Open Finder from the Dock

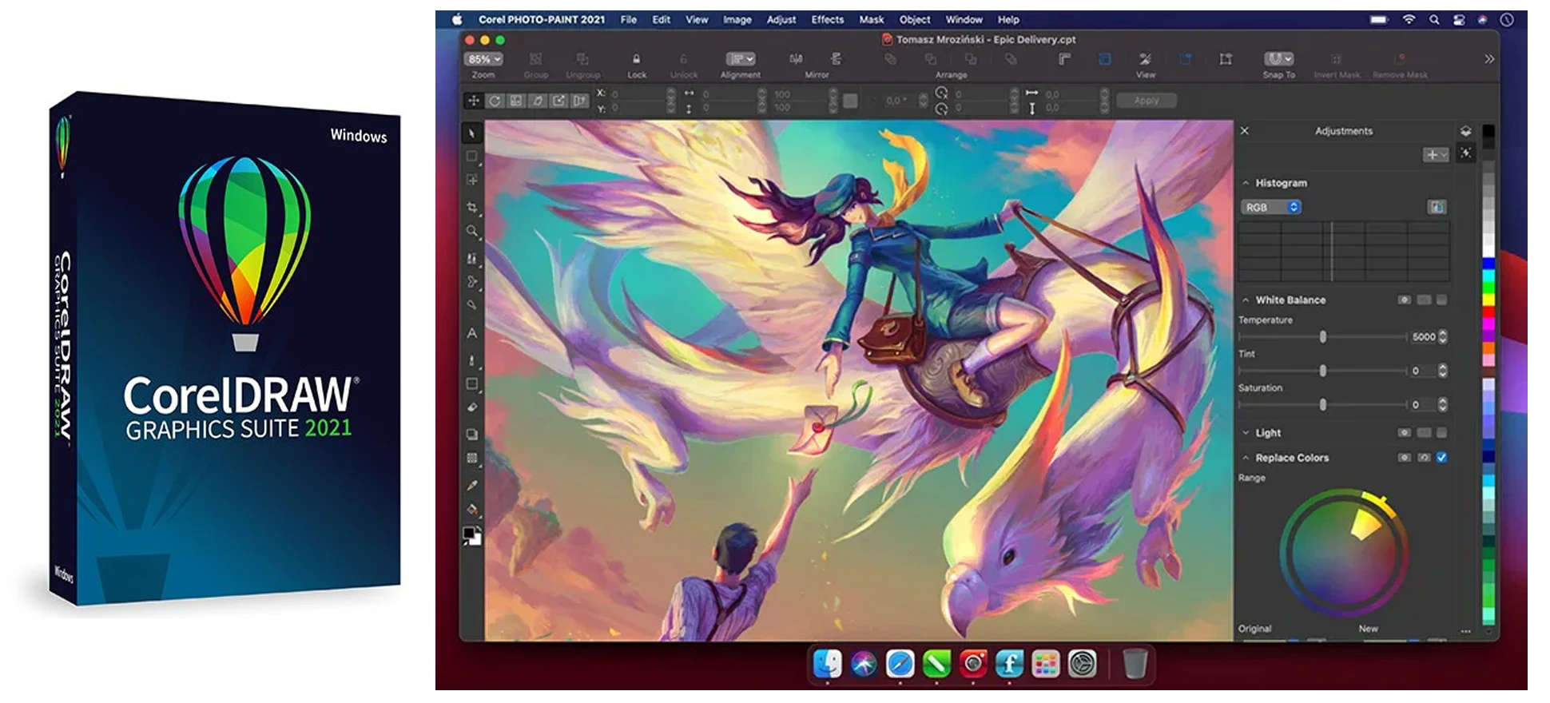coord(827,664)
